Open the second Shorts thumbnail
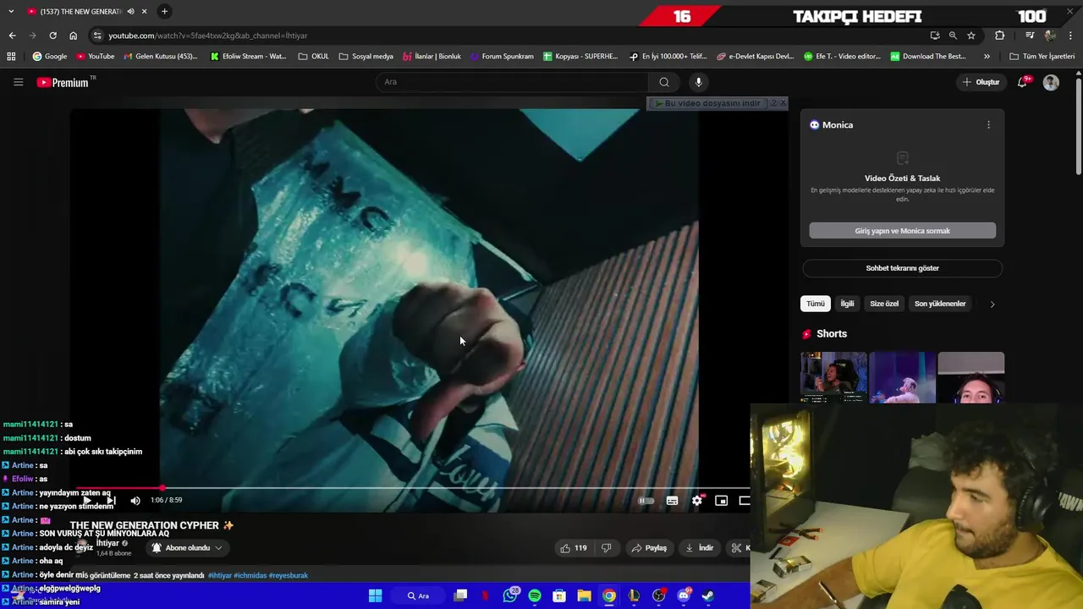Screen dimensions: 1083x609 point(902,377)
